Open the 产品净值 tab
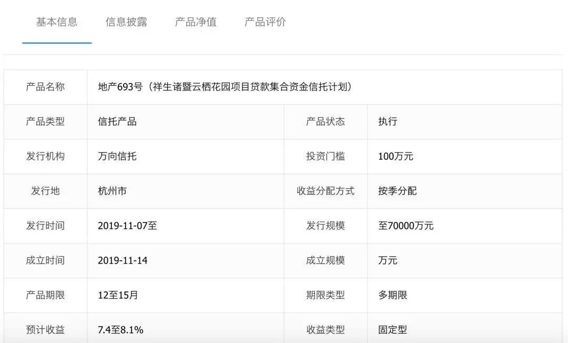Viewport: 568px width, 343px height. coord(196,22)
